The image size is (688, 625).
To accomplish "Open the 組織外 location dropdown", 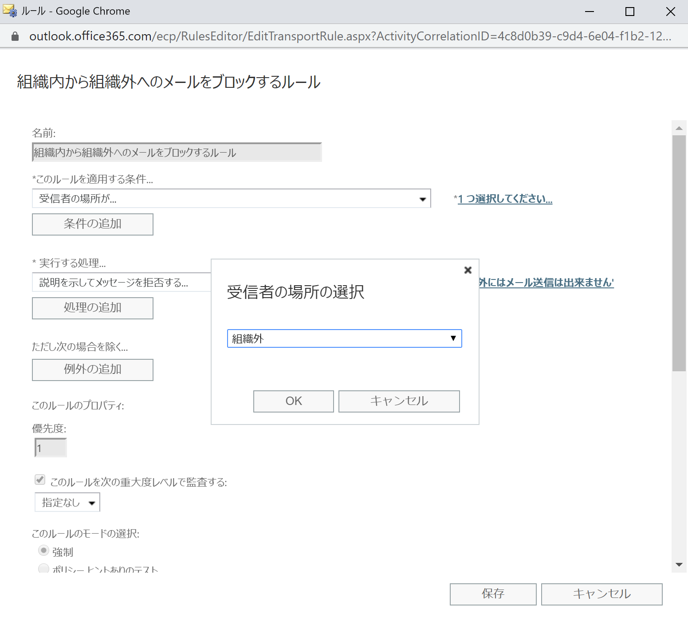I will [344, 338].
